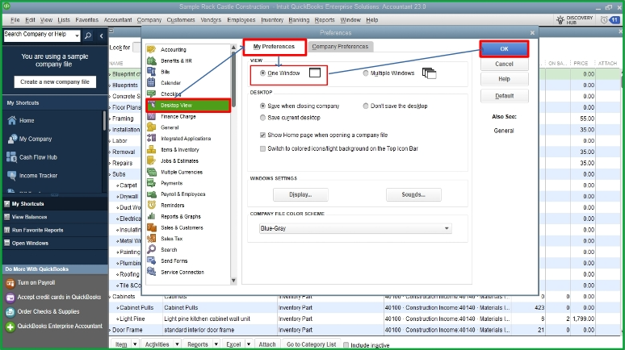
Task: Open the Inventory menu
Action: (x=272, y=20)
